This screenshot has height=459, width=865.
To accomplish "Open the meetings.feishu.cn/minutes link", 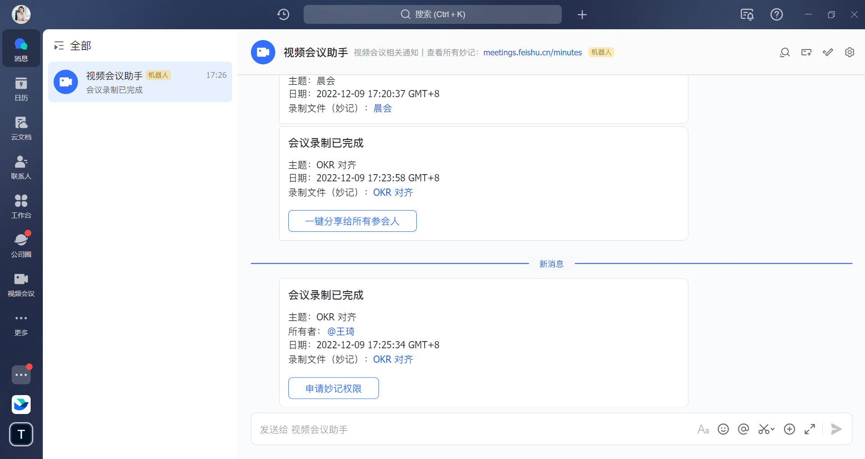I will 533,53.
